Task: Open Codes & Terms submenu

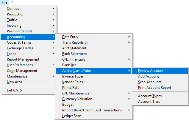Action: [28, 42]
